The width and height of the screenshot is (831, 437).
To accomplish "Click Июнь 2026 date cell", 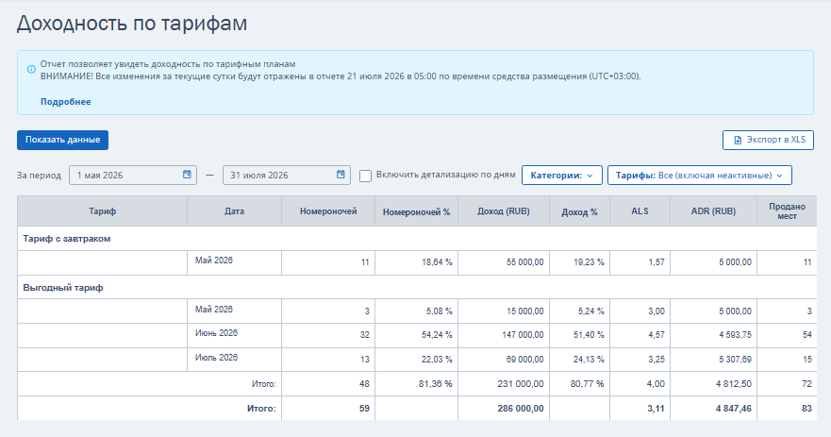I will pyautogui.click(x=234, y=335).
